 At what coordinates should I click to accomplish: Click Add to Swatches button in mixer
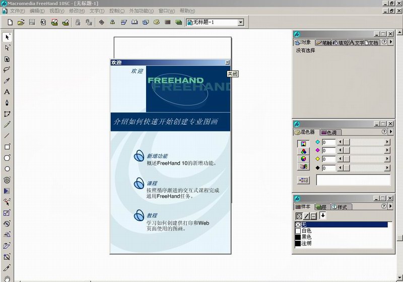pyautogui.click(x=303, y=180)
